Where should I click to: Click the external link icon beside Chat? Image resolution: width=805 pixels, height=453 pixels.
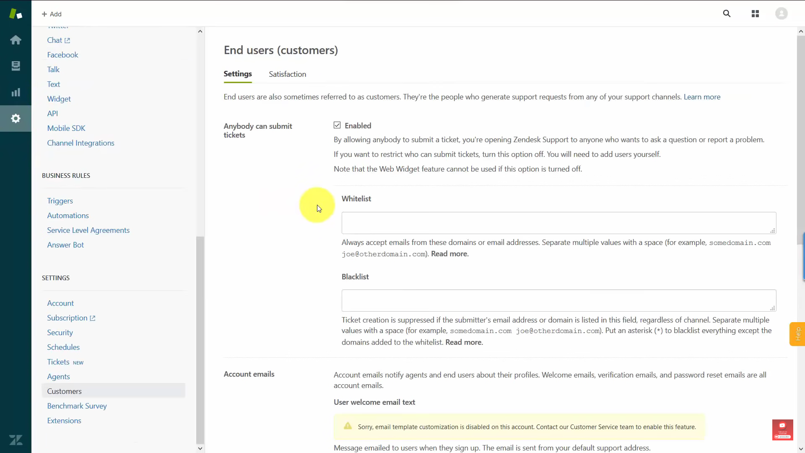[67, 40]
